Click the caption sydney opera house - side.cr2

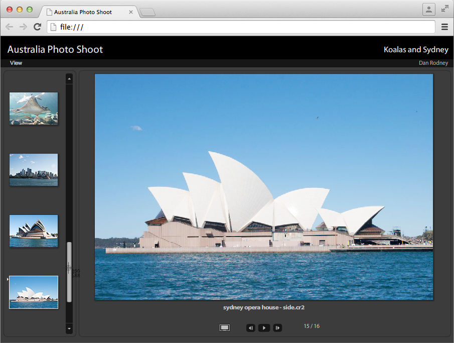point(264,307)
